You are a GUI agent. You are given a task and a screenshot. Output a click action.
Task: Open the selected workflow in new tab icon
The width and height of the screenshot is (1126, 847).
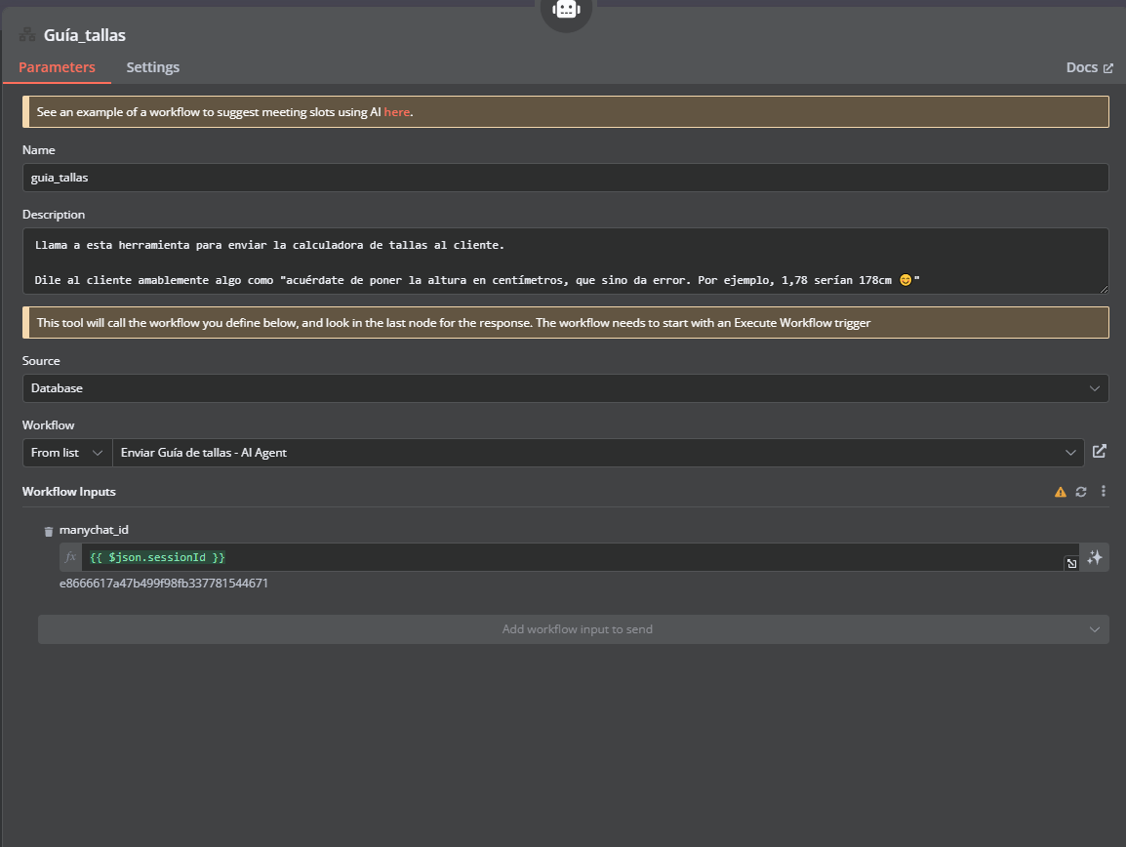click(1099, 451)
